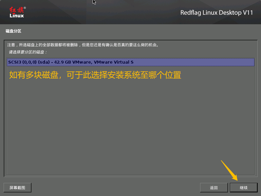Click the 继续 (Continue) button
This screenshot has height=196, width=261.
tap(244, 188)
